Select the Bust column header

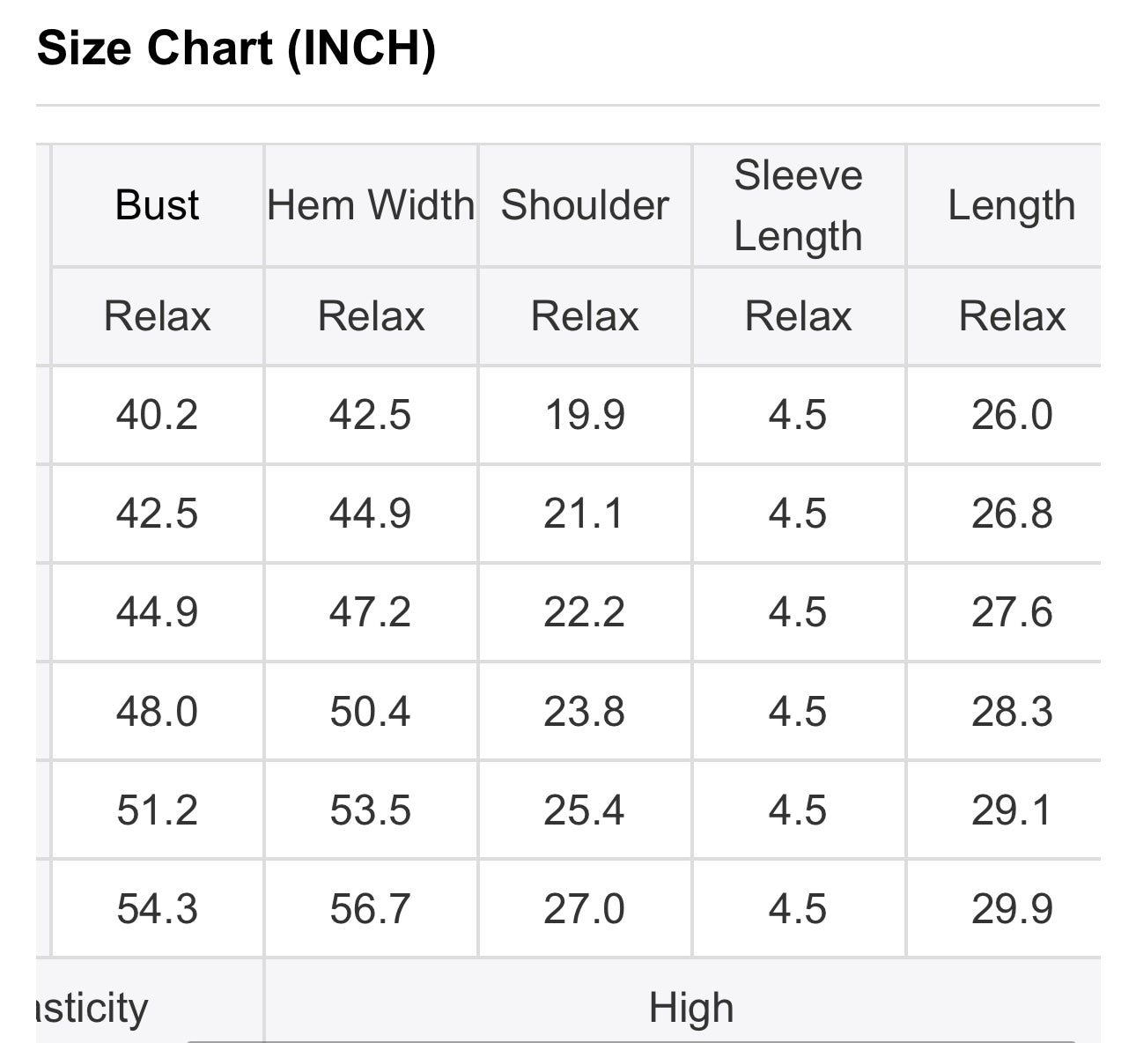158,205
